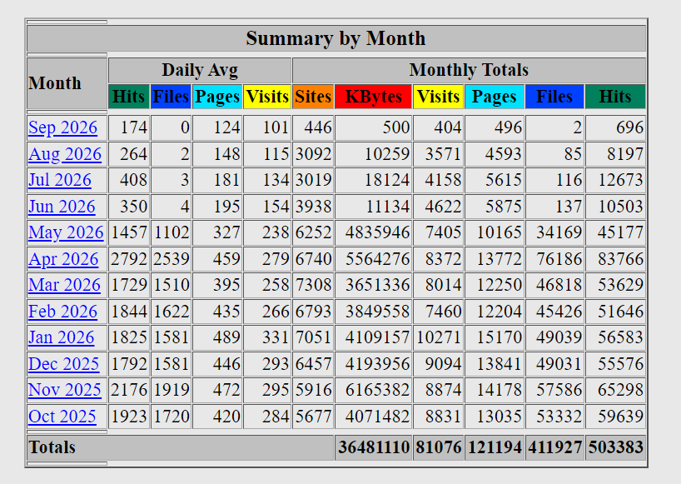
Task: Click KBytes cell 6165382 for Nov 2025
Action: tap(374, 390)
